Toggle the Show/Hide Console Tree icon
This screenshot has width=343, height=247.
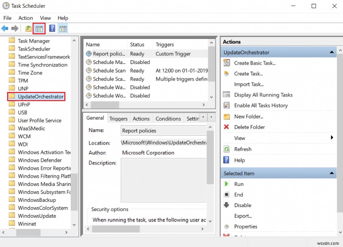[x=39, y=29]
